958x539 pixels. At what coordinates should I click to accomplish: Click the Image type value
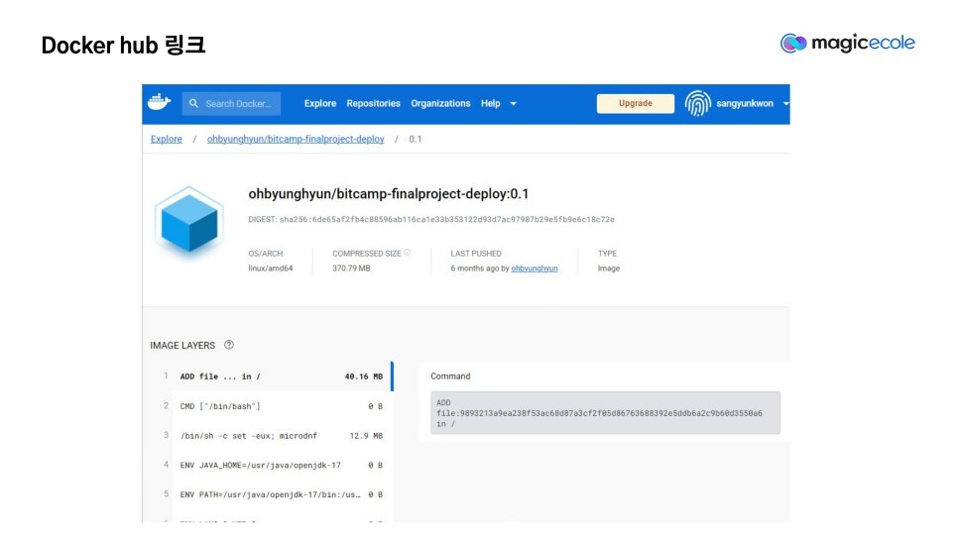click(x=609, y=269)
